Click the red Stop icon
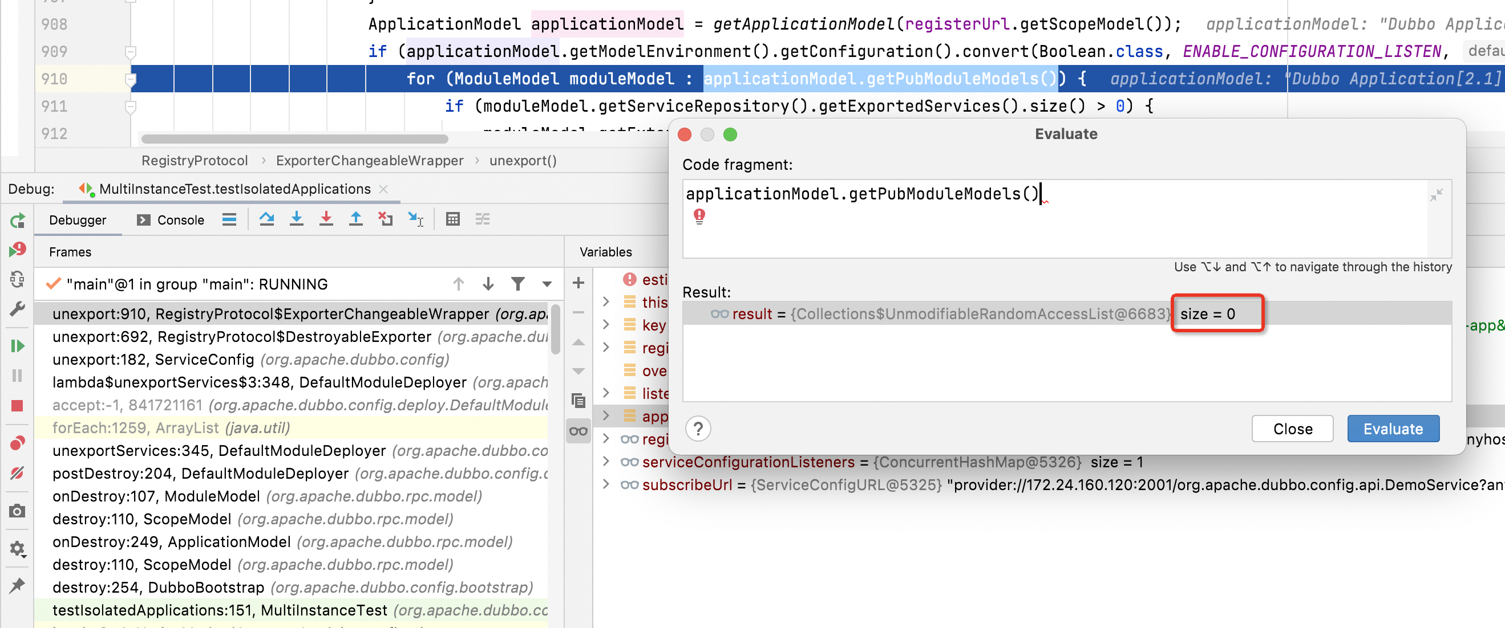This screenshot has height=628, width=1505. (x=18, y=406)
